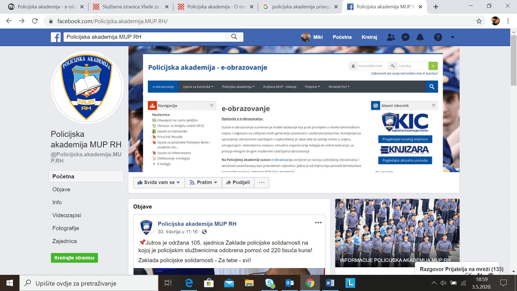Viewport: 517px width, 291px height.
Task: Open post options three-dots menu
Action: pos(318,223)
